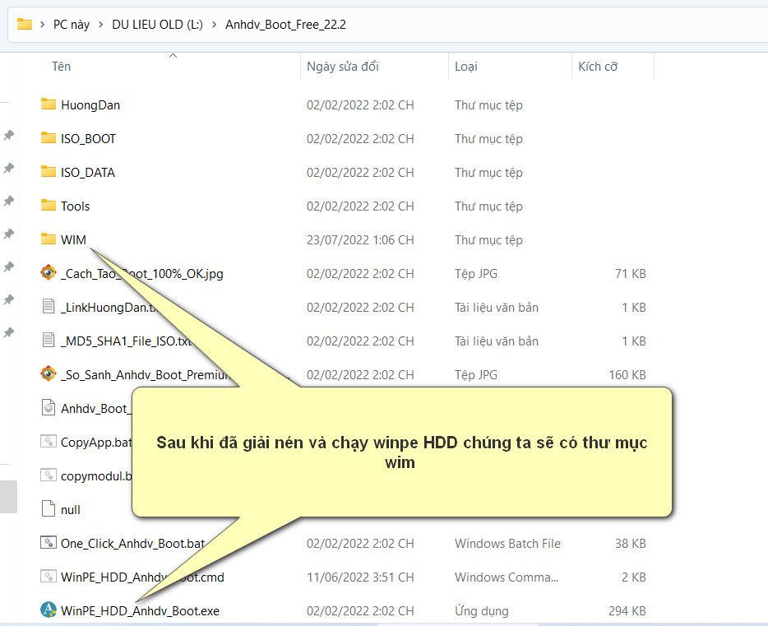Click the One_Click_Anhdv_Boot.bat file icon

[49, 543]
